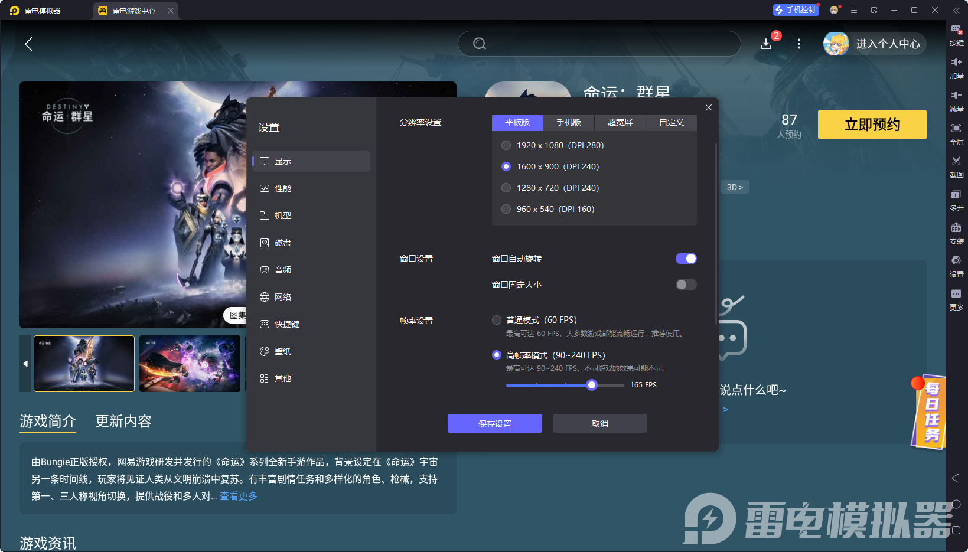This screenshot has height=552, width=968.
Task: Open the 更新内容 tab
Action: [123, 421]
